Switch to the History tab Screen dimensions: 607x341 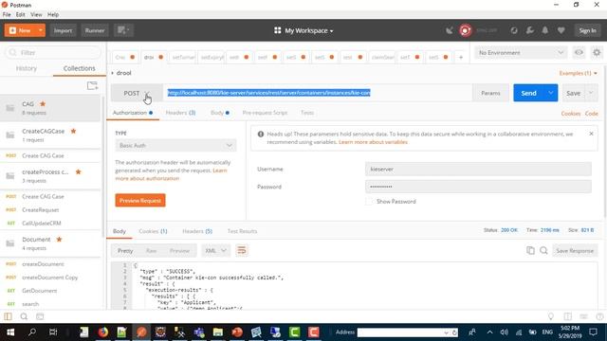tap(27, 68)
